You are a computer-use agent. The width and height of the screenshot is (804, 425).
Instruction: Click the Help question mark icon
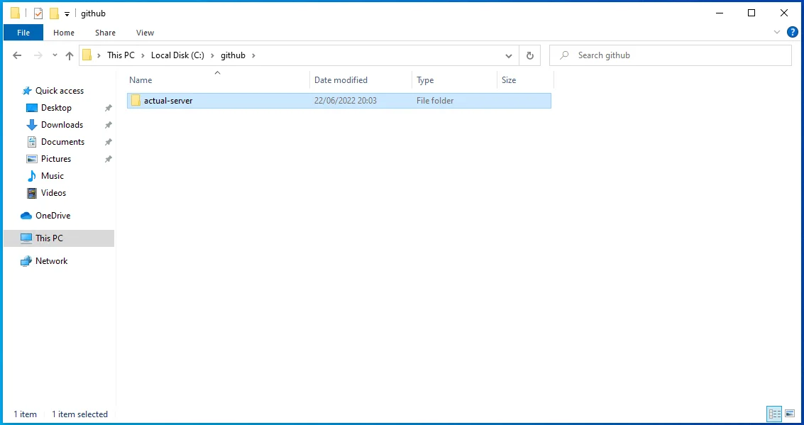pos(793,32)
